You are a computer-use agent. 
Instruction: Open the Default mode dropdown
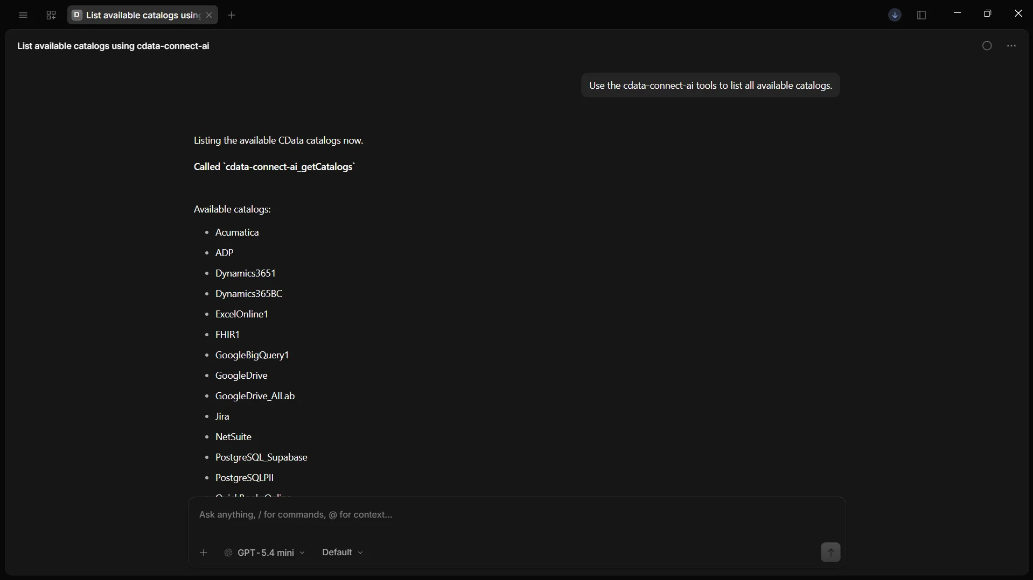(343, 553)
